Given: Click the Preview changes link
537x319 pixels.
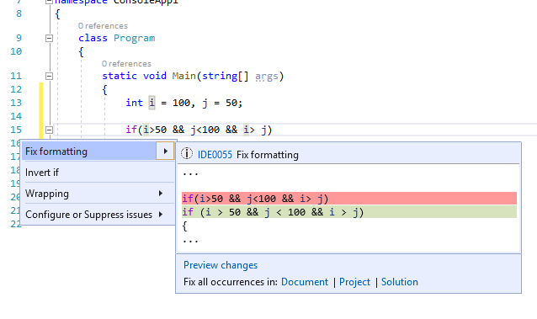Looking at the screenshot, I should 221,265.
